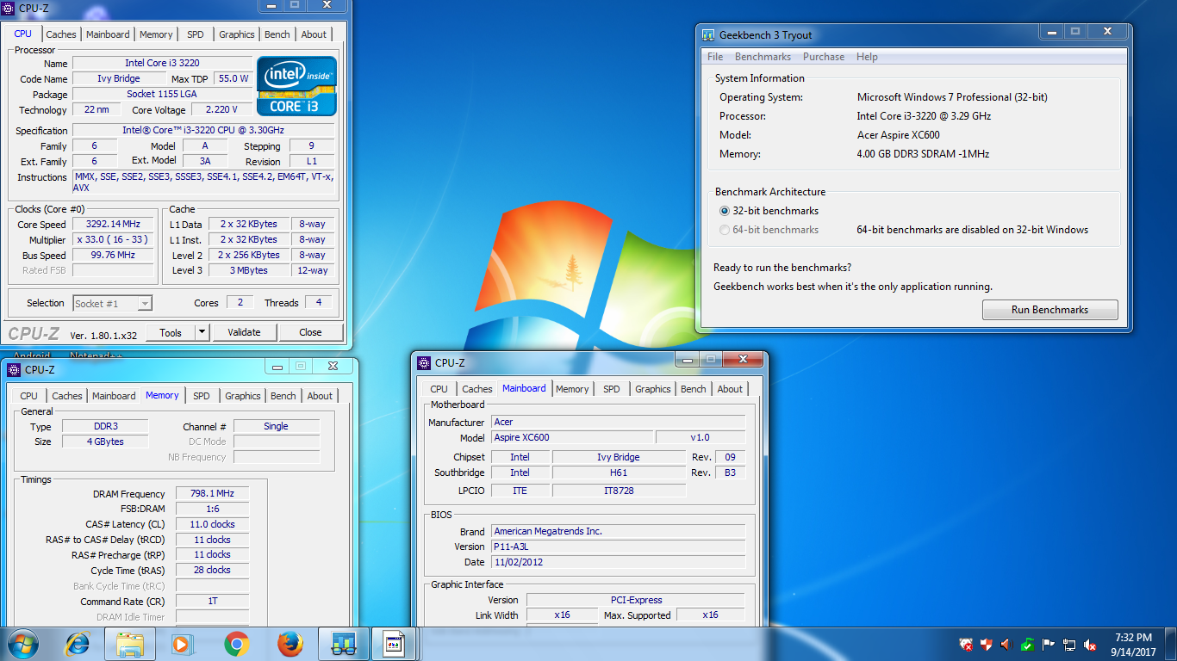This screenshot has width=1177, height=661.
Task: Launch Internet Explorer from taskbar
Action: click(78, 644)
